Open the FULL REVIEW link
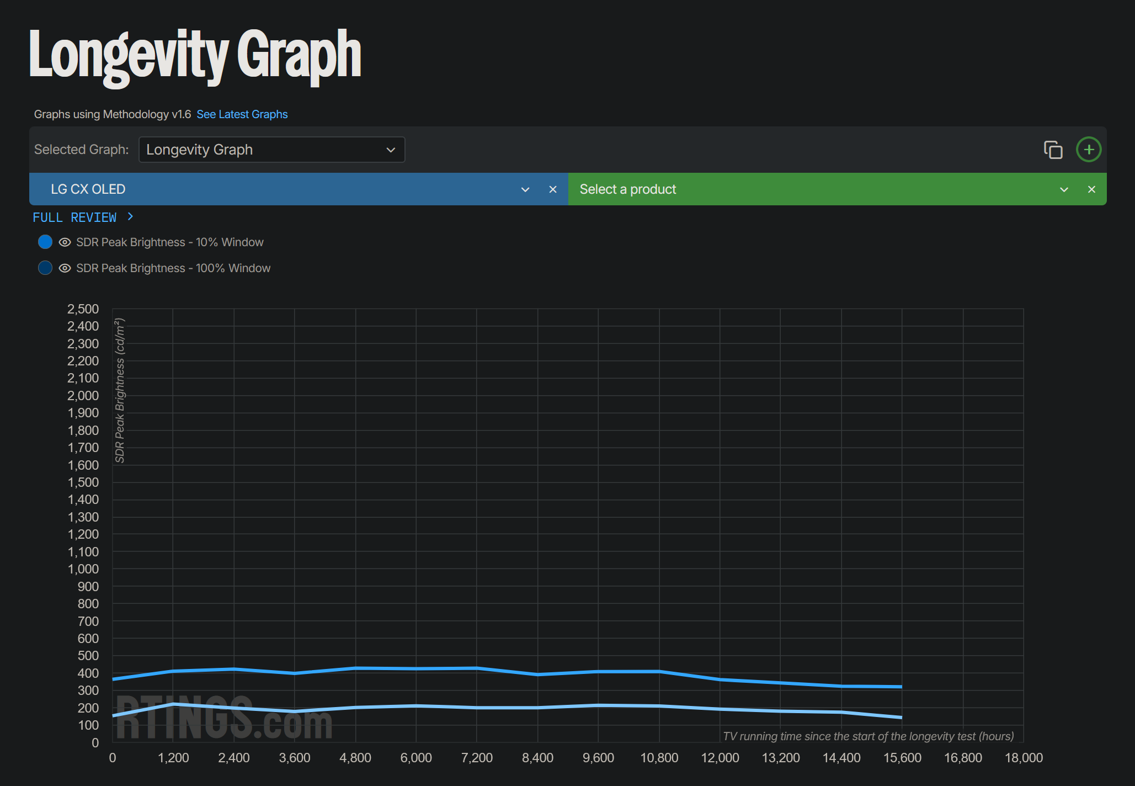 click(x=74, y=217)
